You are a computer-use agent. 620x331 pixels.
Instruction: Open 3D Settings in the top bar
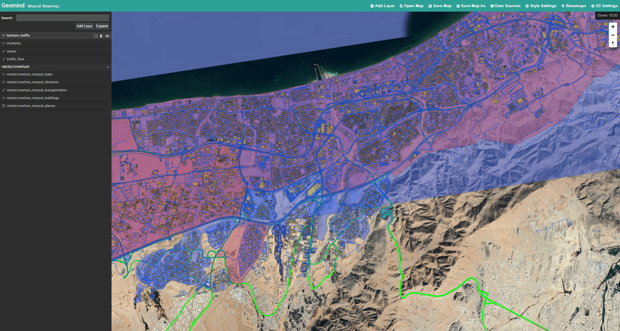[x=604, y=6]
